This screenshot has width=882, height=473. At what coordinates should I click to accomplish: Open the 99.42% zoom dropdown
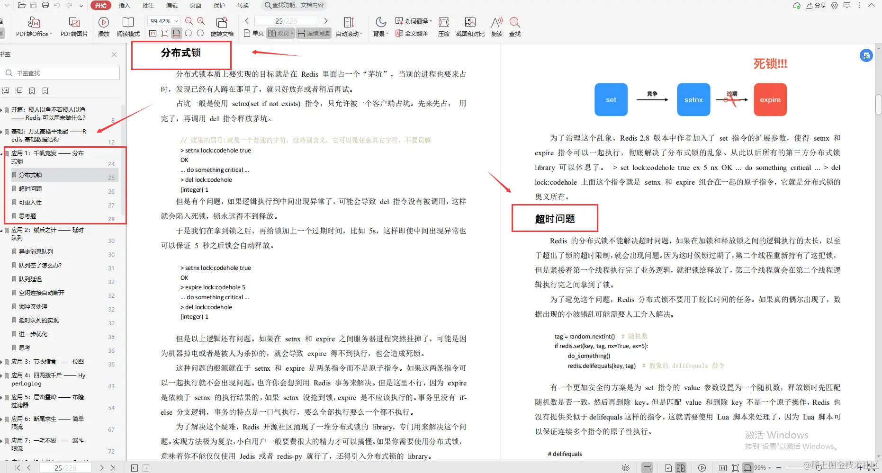coord(163,21)
